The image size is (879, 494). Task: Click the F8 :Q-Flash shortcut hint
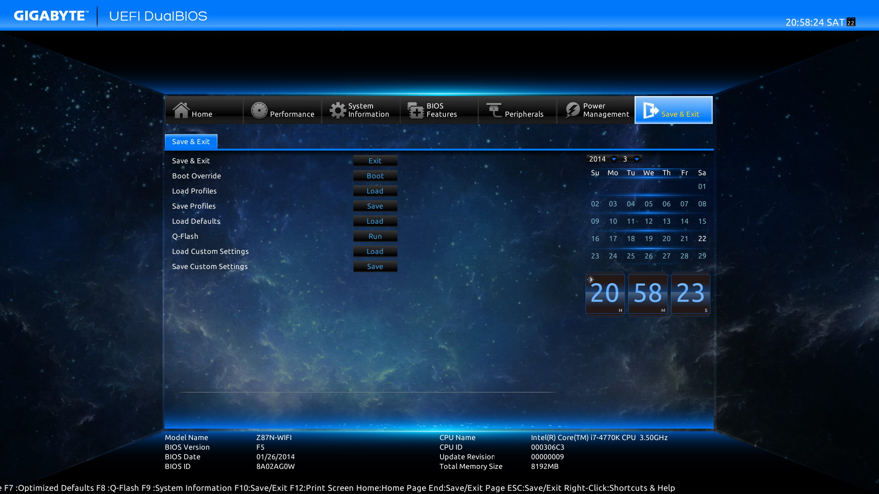(118, 488)
